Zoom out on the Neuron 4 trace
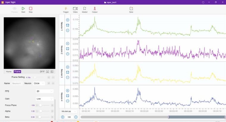Screen dimensions: 226x122 point(68,101)
